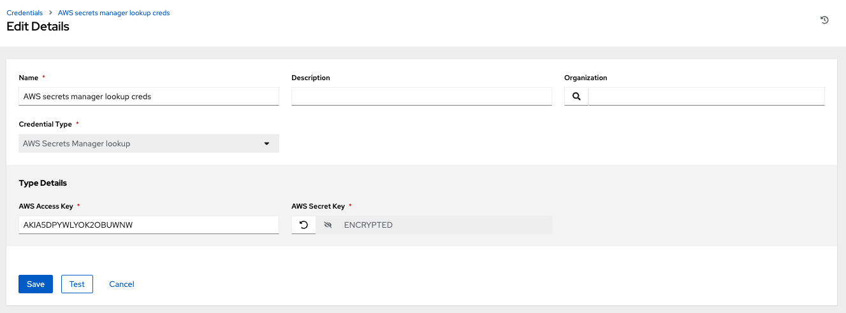
Task: Focus the Name text field
Action: tap(149, 97)
